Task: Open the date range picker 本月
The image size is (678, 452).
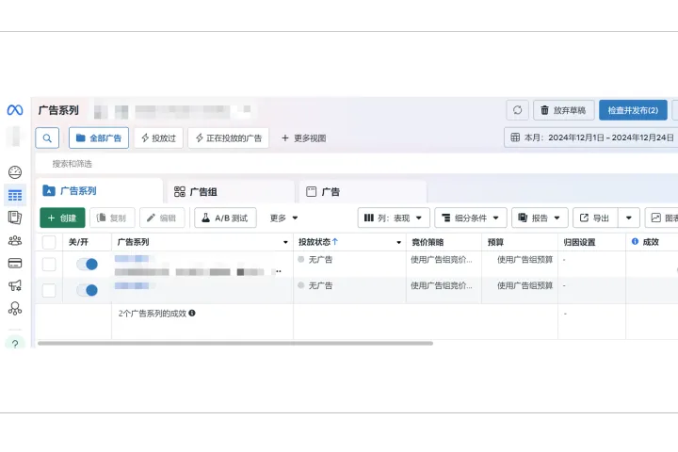Action: tap(591, 137)
